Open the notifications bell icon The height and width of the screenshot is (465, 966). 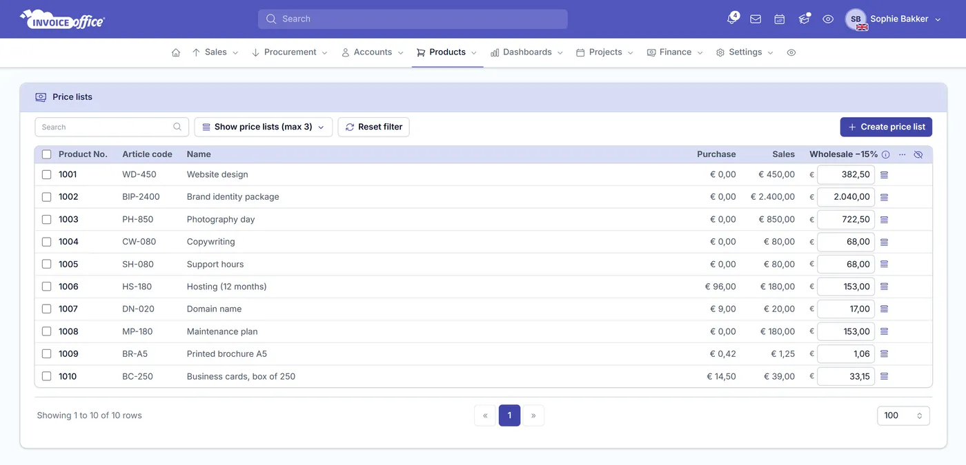[732, 19]
